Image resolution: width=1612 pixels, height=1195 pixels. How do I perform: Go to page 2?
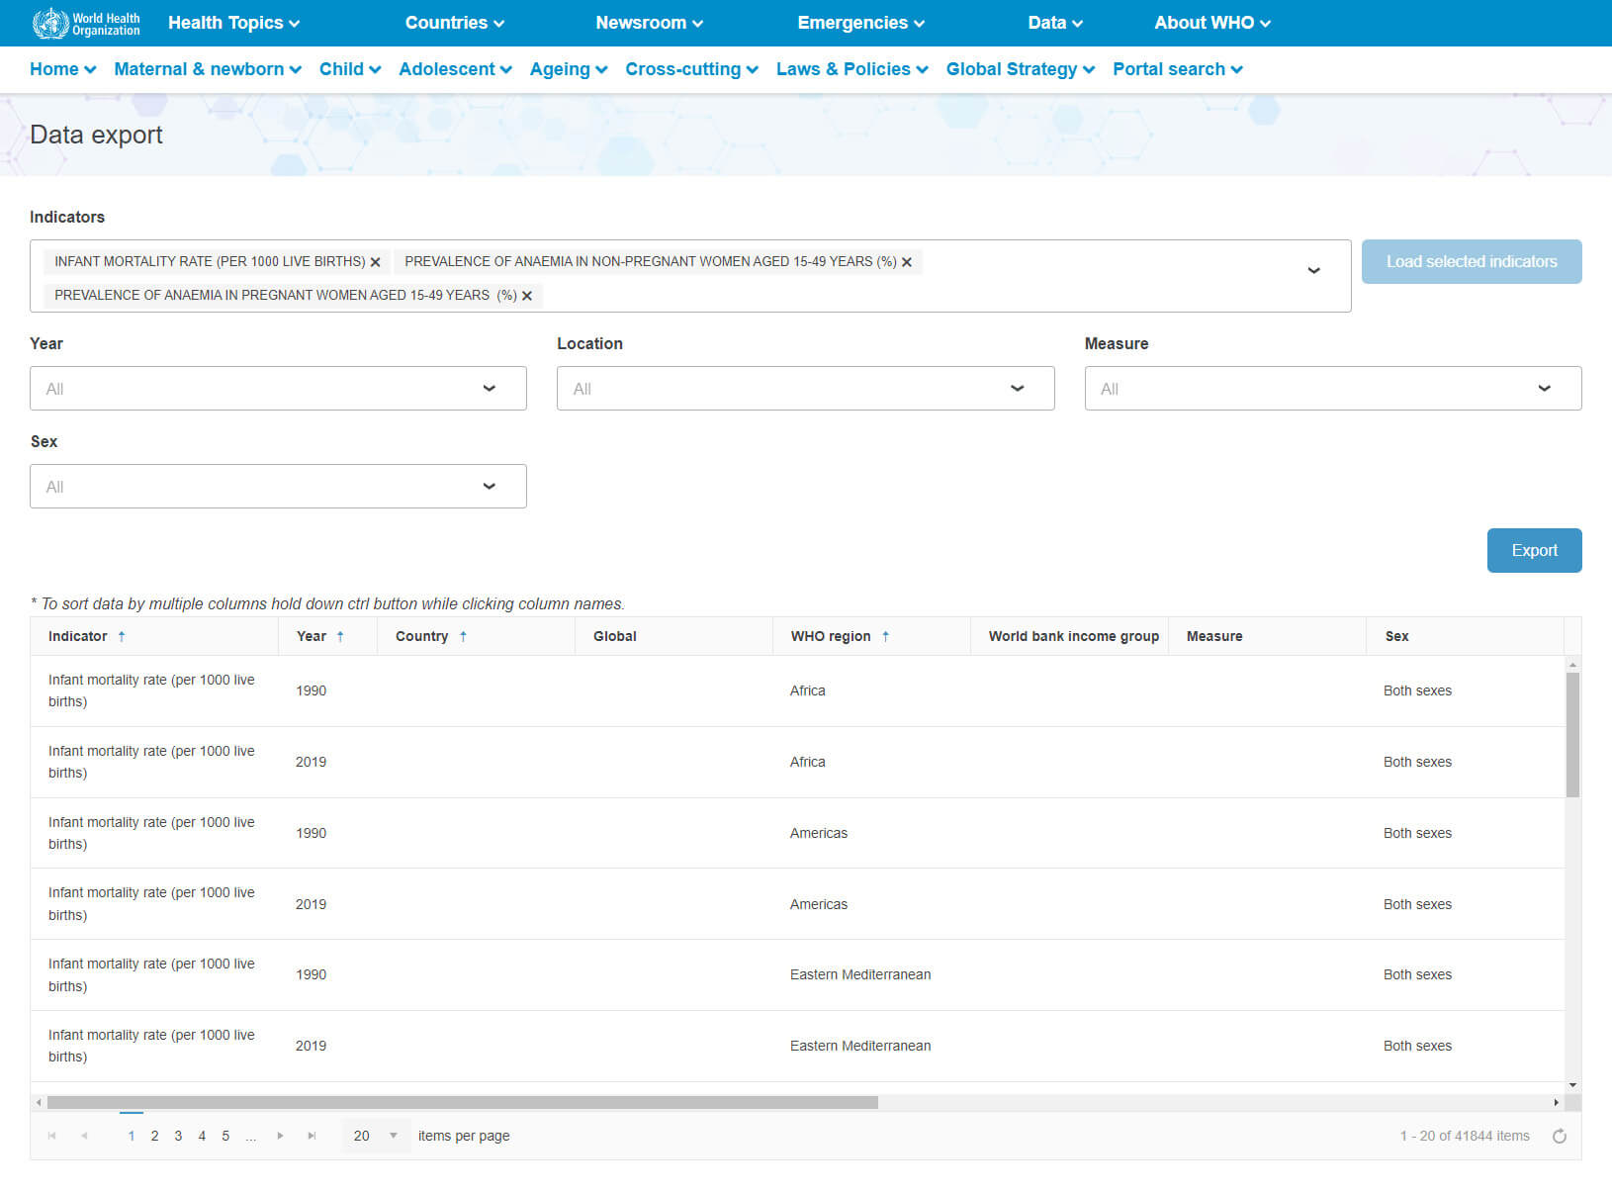pyautogui.click(x=154, y=1136)
